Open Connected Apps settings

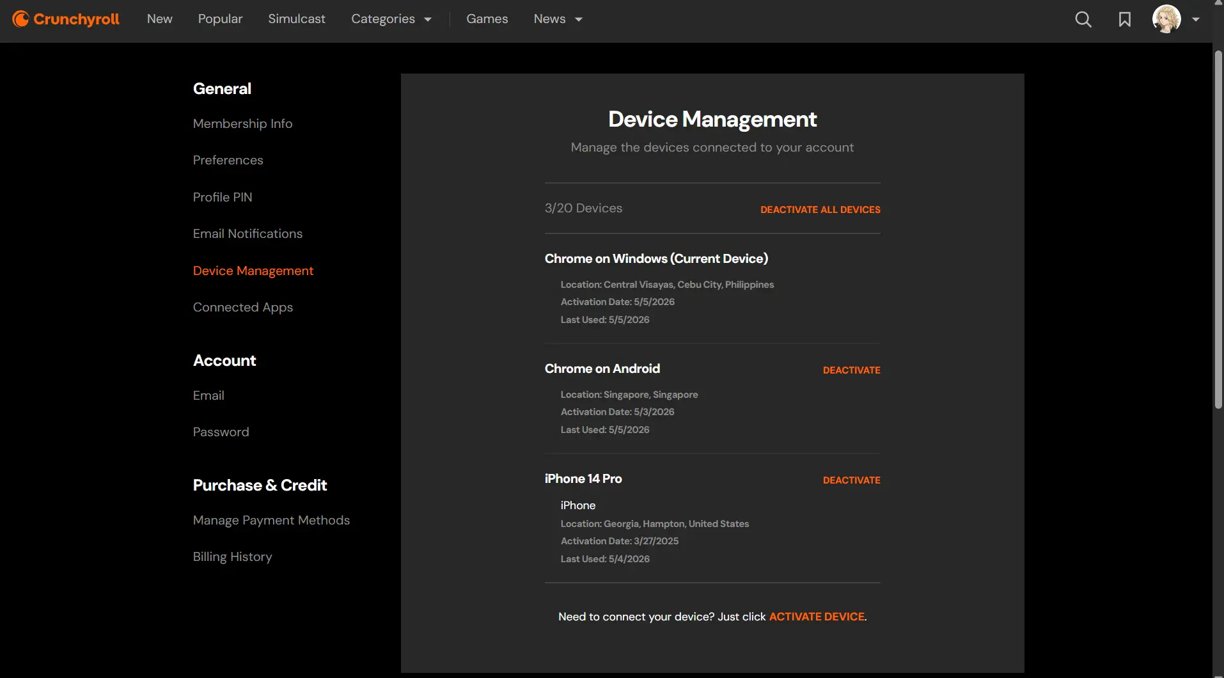[243, 307]
